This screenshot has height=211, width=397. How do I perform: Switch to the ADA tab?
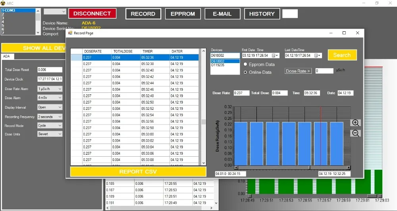(7, 57)
